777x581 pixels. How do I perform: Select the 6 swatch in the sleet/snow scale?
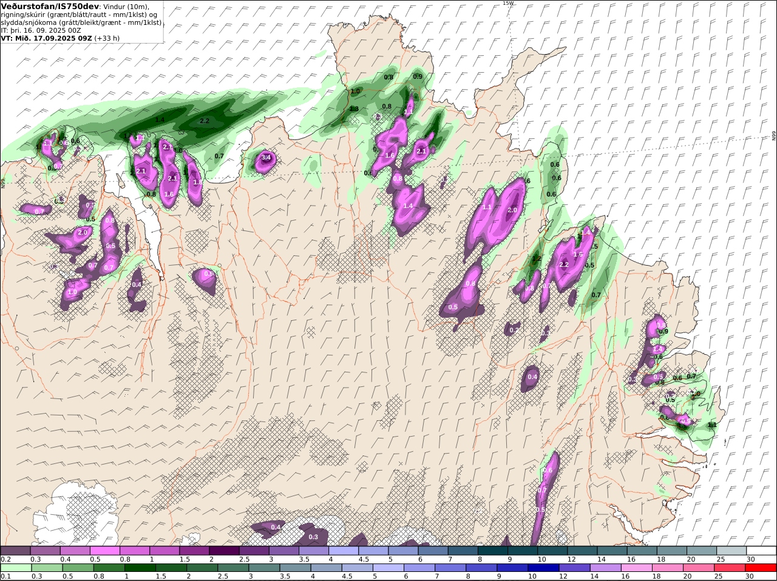(433, 551)
